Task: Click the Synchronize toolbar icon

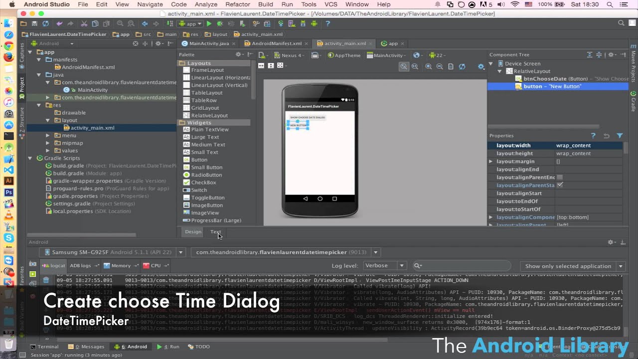Action: (x=45, y=23)
